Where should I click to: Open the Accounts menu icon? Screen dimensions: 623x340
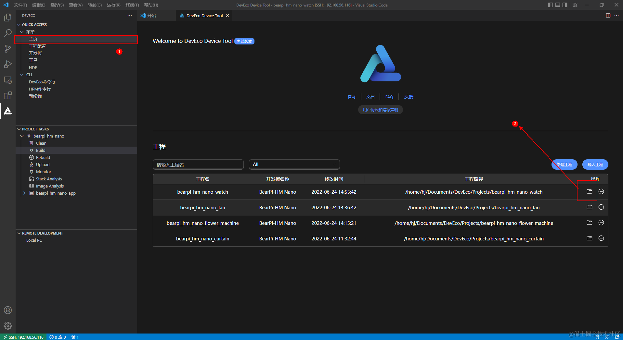pyautogui.click(x=8, y=310)
